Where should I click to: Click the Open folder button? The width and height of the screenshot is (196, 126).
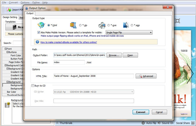pos(130,55)
